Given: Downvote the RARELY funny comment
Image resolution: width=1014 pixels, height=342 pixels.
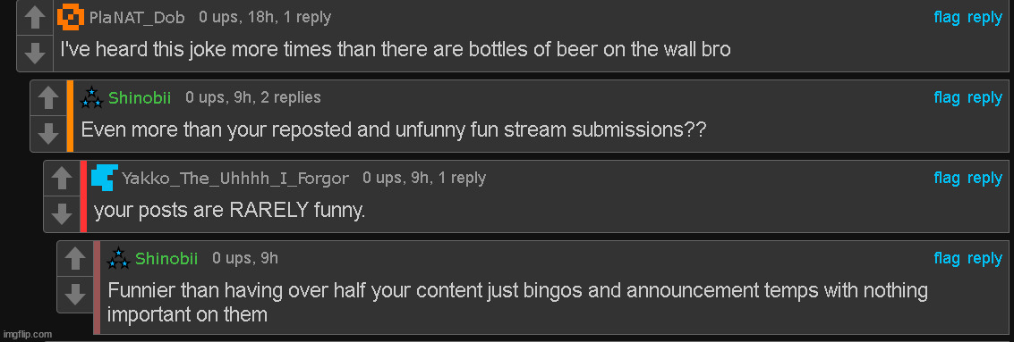Looking at the screenshot, I should click(x=62, y=213).
